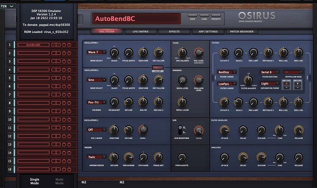This screenshot has height=188, width=317.
Task: Open Filter 2 Mode dropdown showing LowPass
Action: coord(227,84)
